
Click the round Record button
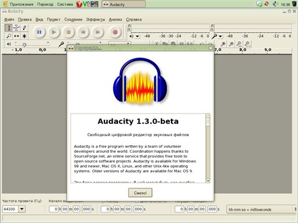[x=115, y=32]
